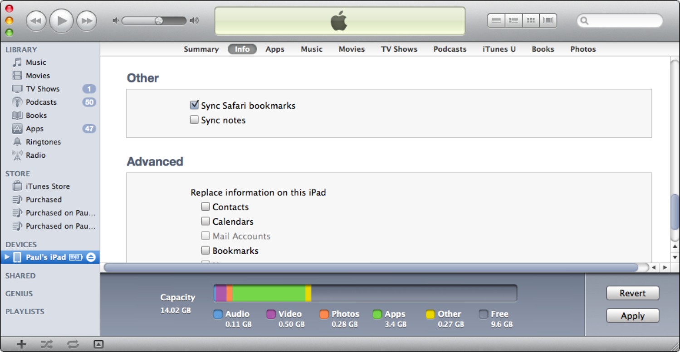This screenshot has height=352, width=680.
Task: Open the Music tab
Action: (312, 49)
